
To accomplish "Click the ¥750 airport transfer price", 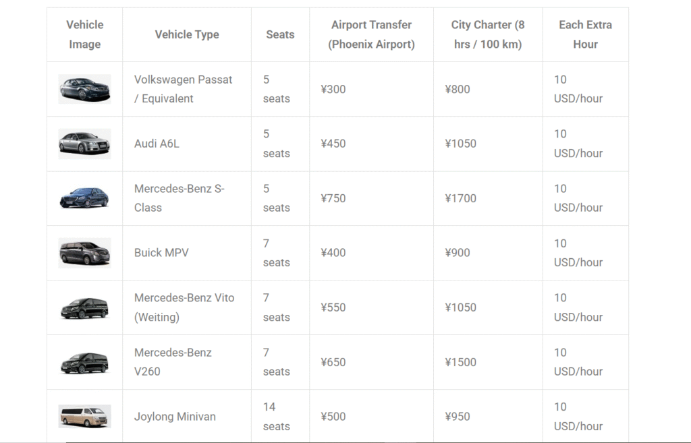I will coord(333,198).
